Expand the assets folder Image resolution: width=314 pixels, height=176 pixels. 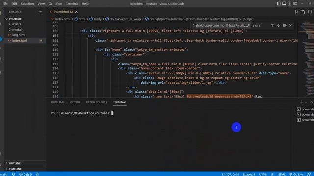[25, 24]
